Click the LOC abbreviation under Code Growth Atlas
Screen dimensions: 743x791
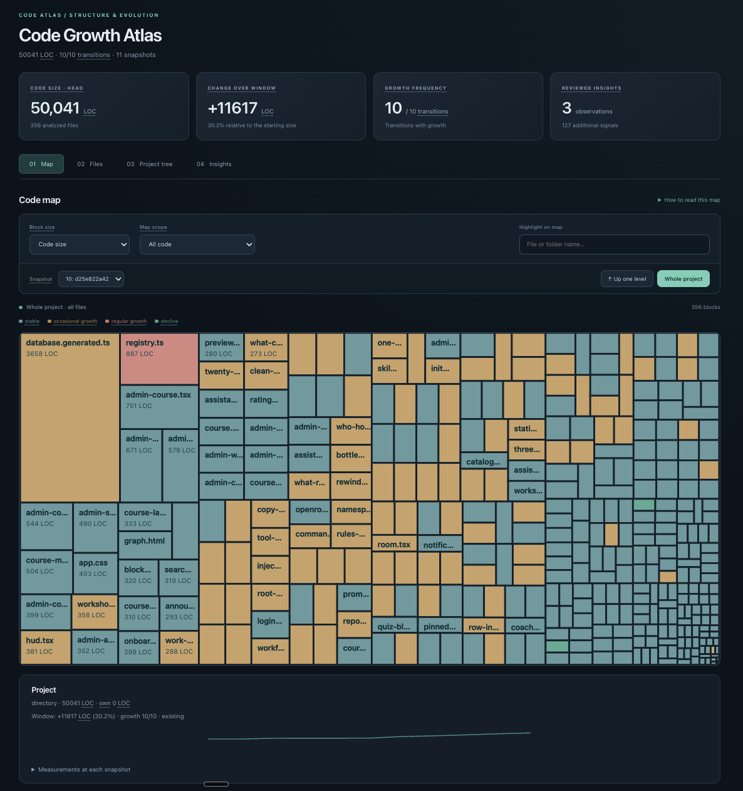pyautogui.click(x=47, y=55)
